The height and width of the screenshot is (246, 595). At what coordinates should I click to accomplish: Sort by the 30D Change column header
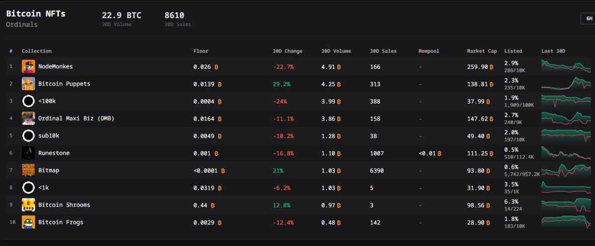(x=287, y=51)
